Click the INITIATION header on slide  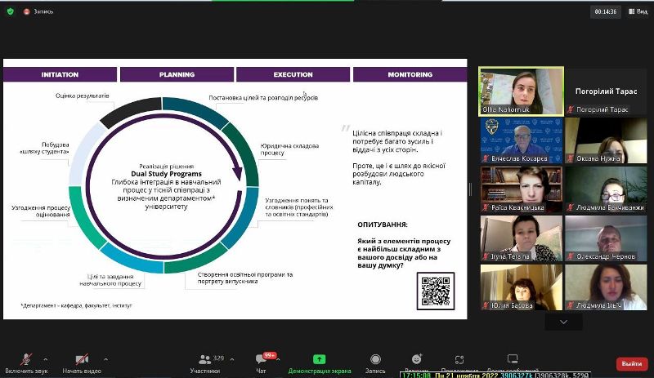(60, 74)
